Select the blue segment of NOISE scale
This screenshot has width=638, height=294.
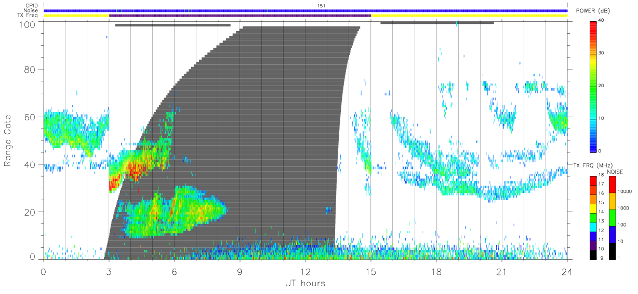[x=612, y=233]
